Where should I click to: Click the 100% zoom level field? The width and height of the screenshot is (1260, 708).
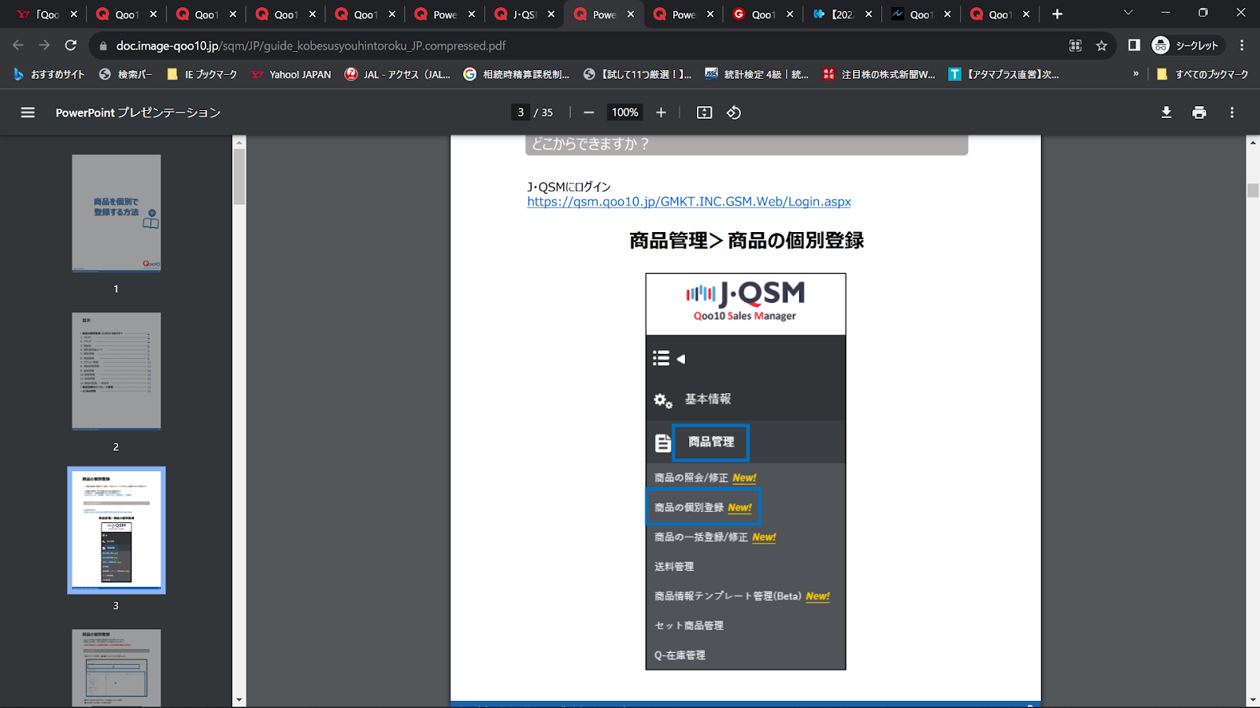point(625,112)
